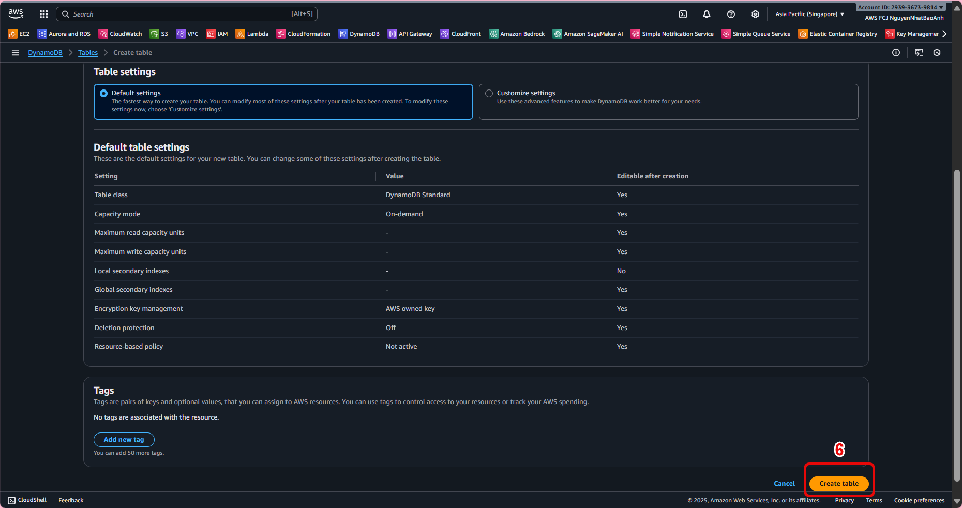Screen dimensions: 962x508
Task: Click the Off deletion protection value
Action: tap(390, 328)
